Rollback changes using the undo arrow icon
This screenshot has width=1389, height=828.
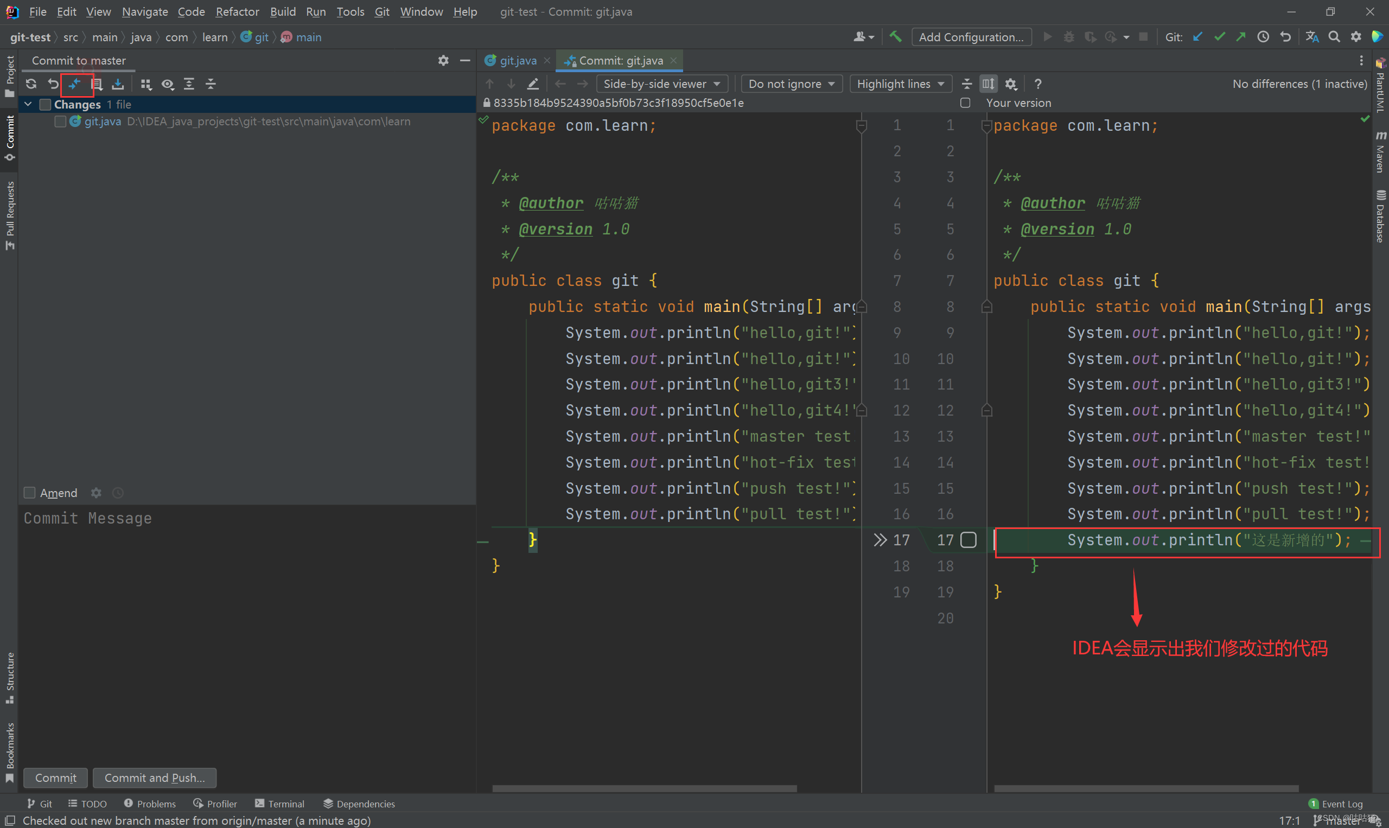tap(53, 84)
